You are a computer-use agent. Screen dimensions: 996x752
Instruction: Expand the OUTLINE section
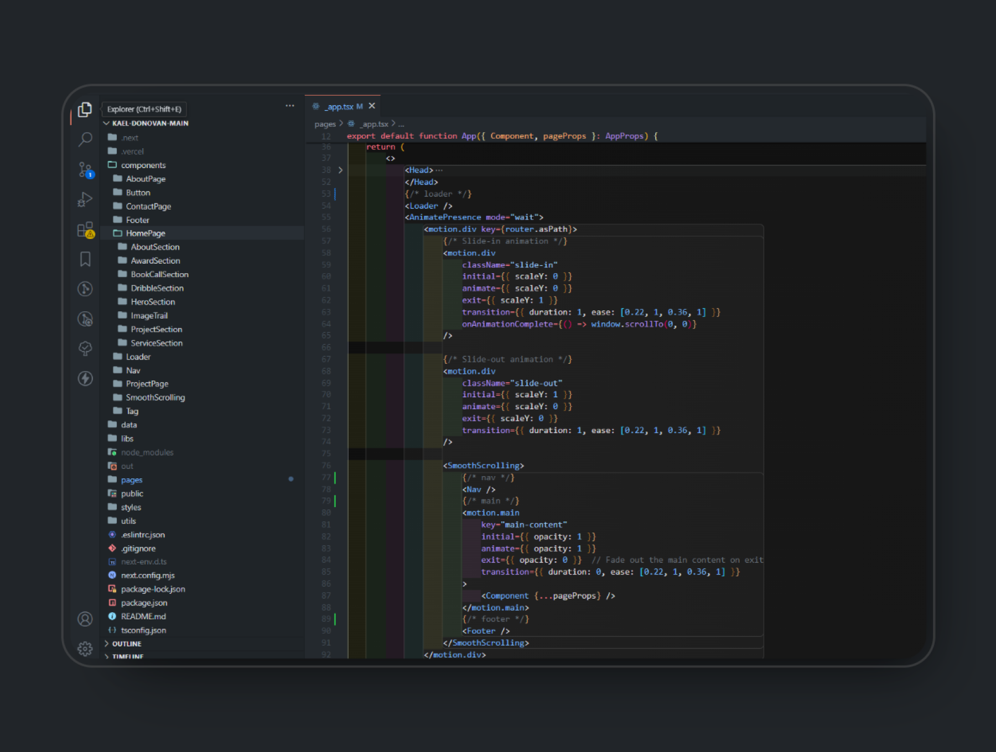(127, 644)
